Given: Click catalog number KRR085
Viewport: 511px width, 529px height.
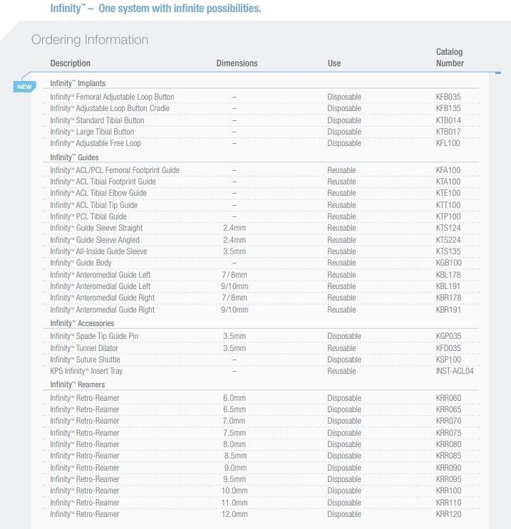Looking at the screenshot, I should tap(448, 456).
